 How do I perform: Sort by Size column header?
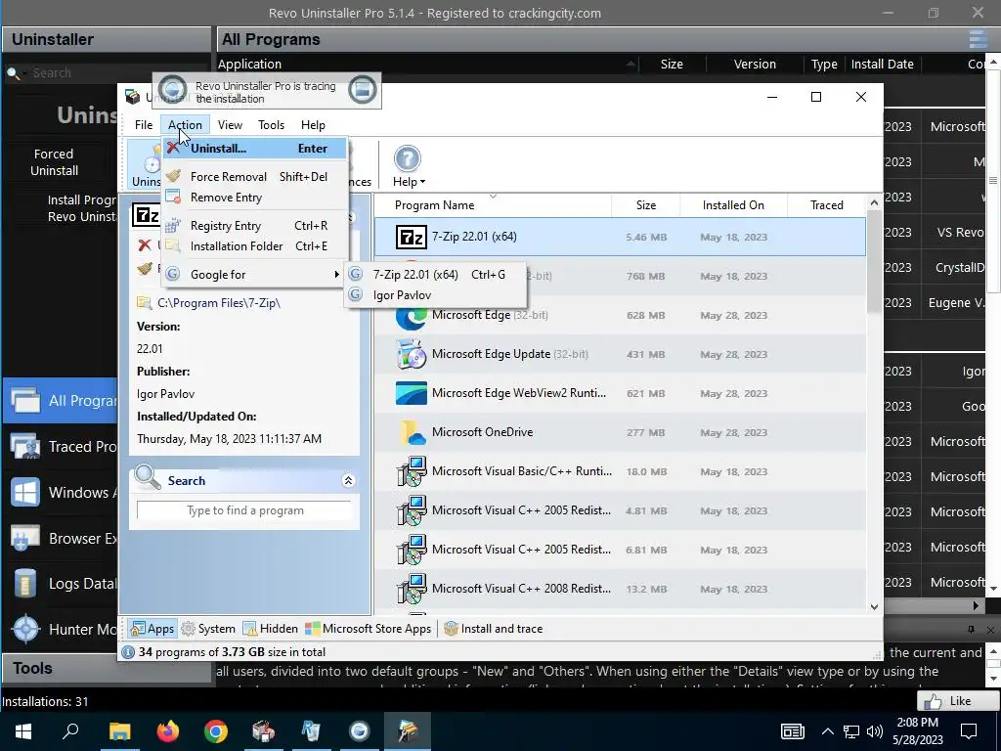coord(645,205)
